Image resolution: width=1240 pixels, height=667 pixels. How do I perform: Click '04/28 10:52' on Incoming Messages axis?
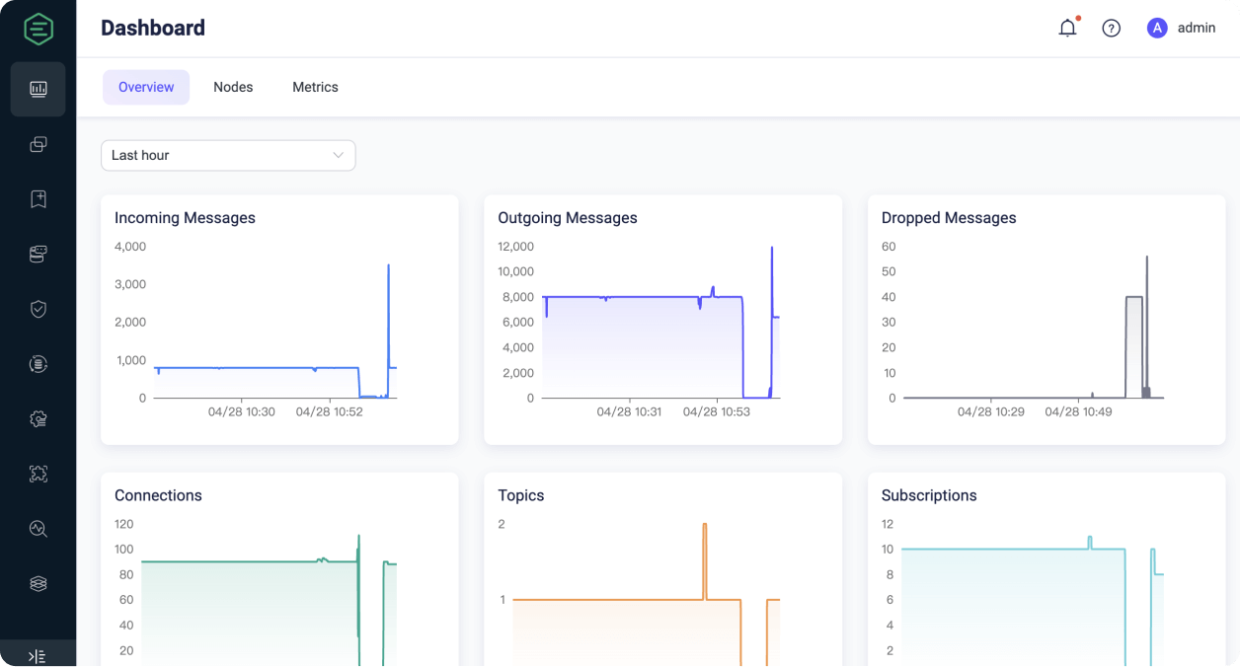click(330, 411)
